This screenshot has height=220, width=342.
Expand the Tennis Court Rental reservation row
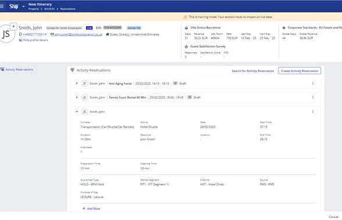point(77,97)
